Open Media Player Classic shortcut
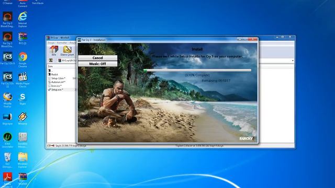The image size is (335, 188). [x=23, y=80]
